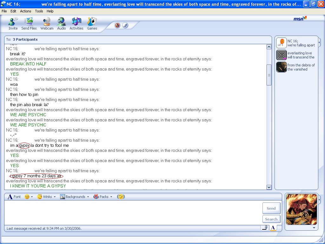Send a nudge with the shaking face icon
The height and width of the screenshot is (244, 325).
tap(121, 197)
